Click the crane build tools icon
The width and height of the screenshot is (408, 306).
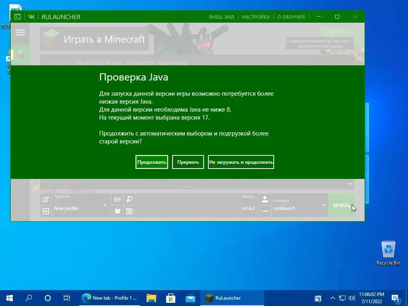pos(129,199)
